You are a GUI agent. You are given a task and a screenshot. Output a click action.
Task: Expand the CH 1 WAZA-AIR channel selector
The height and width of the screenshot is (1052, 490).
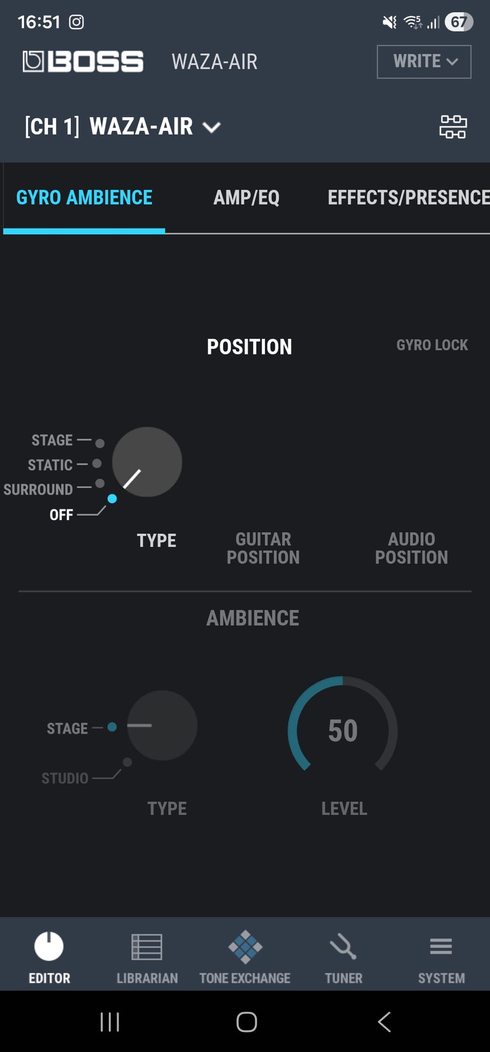tap(122, 127)
